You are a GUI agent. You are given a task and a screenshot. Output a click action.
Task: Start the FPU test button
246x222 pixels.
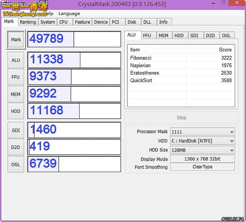[x=16, y=77]
